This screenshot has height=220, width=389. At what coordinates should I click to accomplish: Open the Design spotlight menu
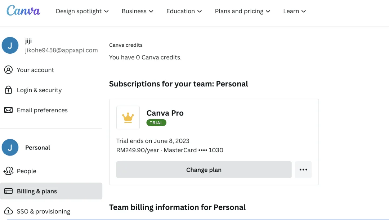[82, 11]
